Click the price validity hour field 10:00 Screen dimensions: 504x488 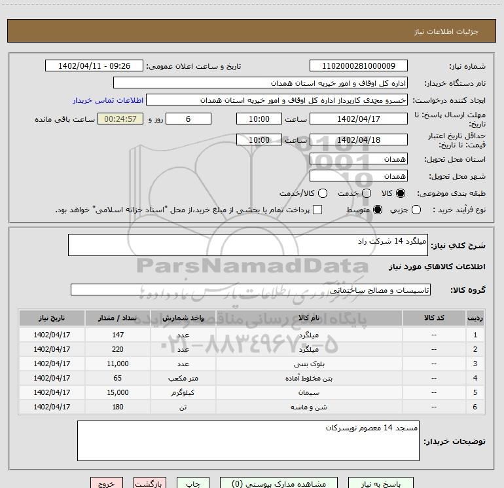(x=259, y=140)
